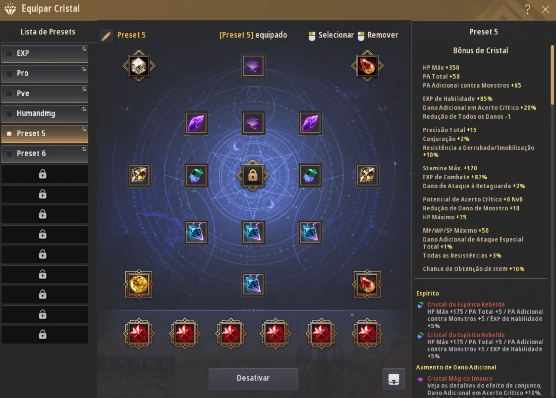Select the first red crystal in bottom row

139,334
